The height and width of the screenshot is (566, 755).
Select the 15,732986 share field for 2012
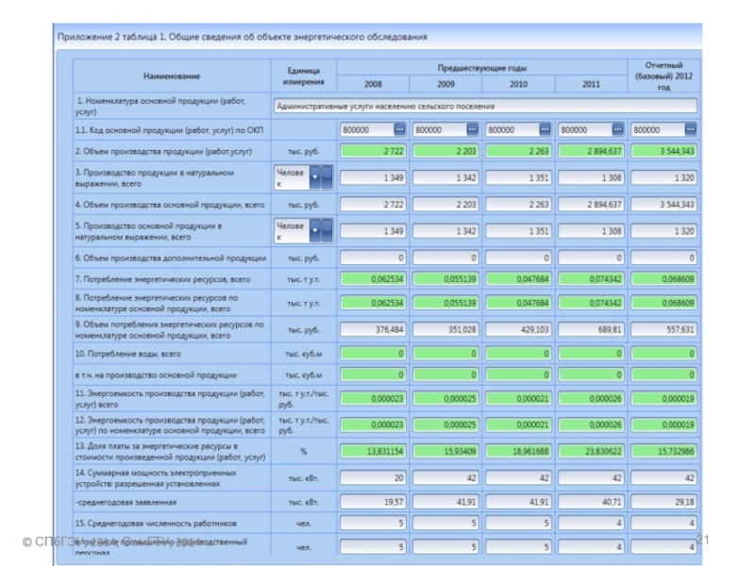coord(664,452)
